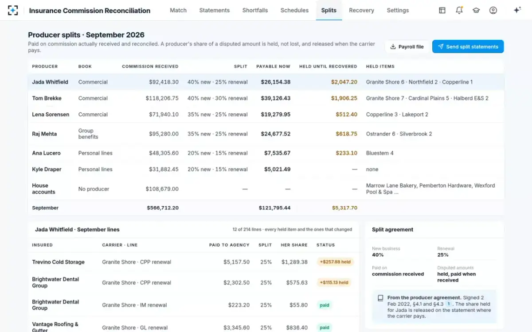Image resolution: width=532 pixels, height=332 pixels.
Task: Open the graduation cap learning icon
Action: (x=476, y=10)
